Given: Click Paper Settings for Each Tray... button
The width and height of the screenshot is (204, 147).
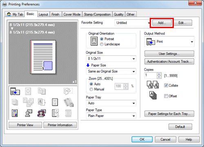Looking at the screenshot, I should [169, 114].
